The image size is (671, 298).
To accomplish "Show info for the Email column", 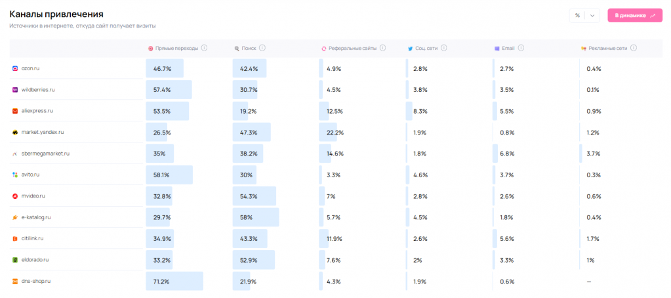I will coord(521,48).
